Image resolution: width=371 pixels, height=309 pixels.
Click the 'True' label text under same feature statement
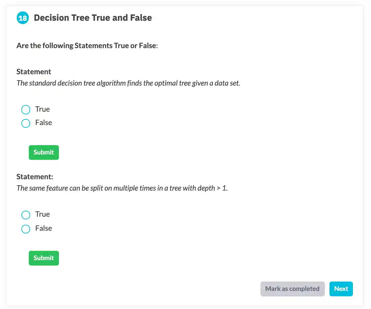pos(43,214)
